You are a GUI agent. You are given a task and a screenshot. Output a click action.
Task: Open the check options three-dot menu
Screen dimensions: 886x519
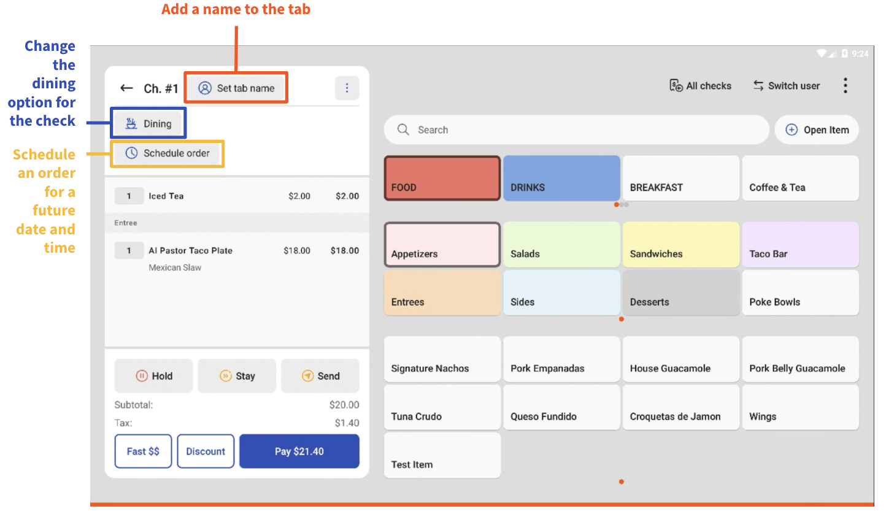[x=347, y=88]
